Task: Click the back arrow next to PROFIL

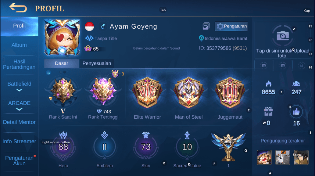Action: (x=18, y=8)
